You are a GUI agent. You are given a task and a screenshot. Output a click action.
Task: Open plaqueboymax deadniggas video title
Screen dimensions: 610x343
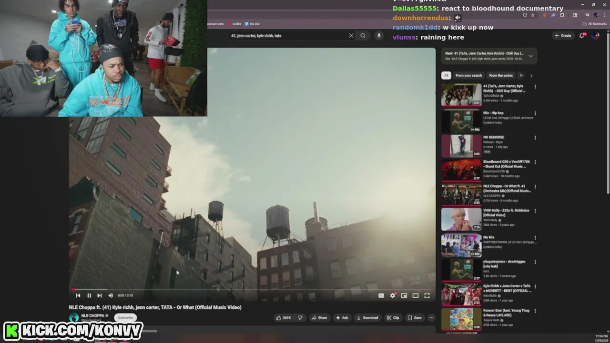503,264
